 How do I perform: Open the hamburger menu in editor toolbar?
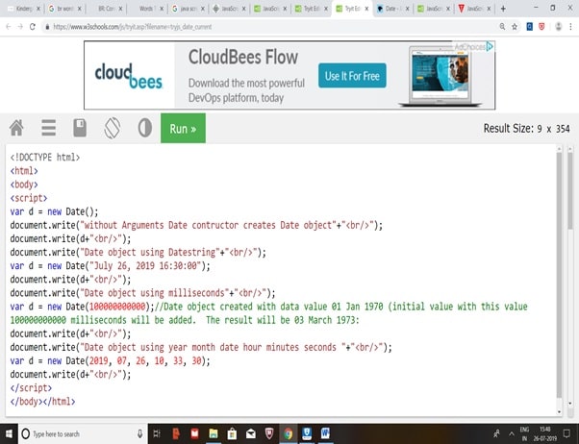tap(48, 128)
